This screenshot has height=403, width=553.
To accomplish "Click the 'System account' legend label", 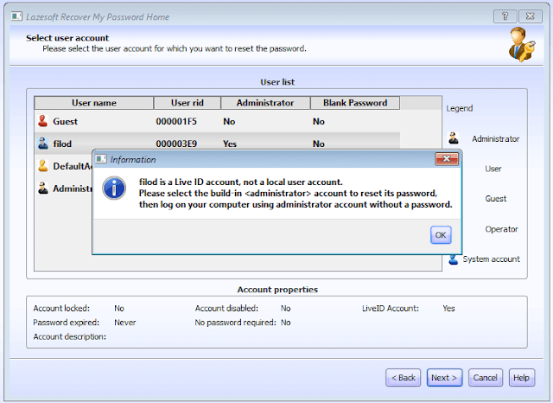I will (x=492, y=259).
